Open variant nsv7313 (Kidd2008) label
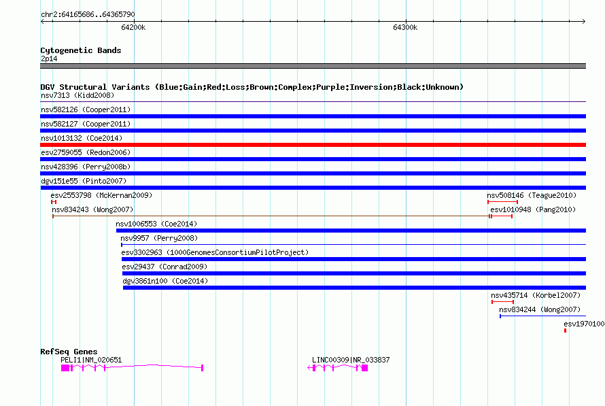 [77, 95]
